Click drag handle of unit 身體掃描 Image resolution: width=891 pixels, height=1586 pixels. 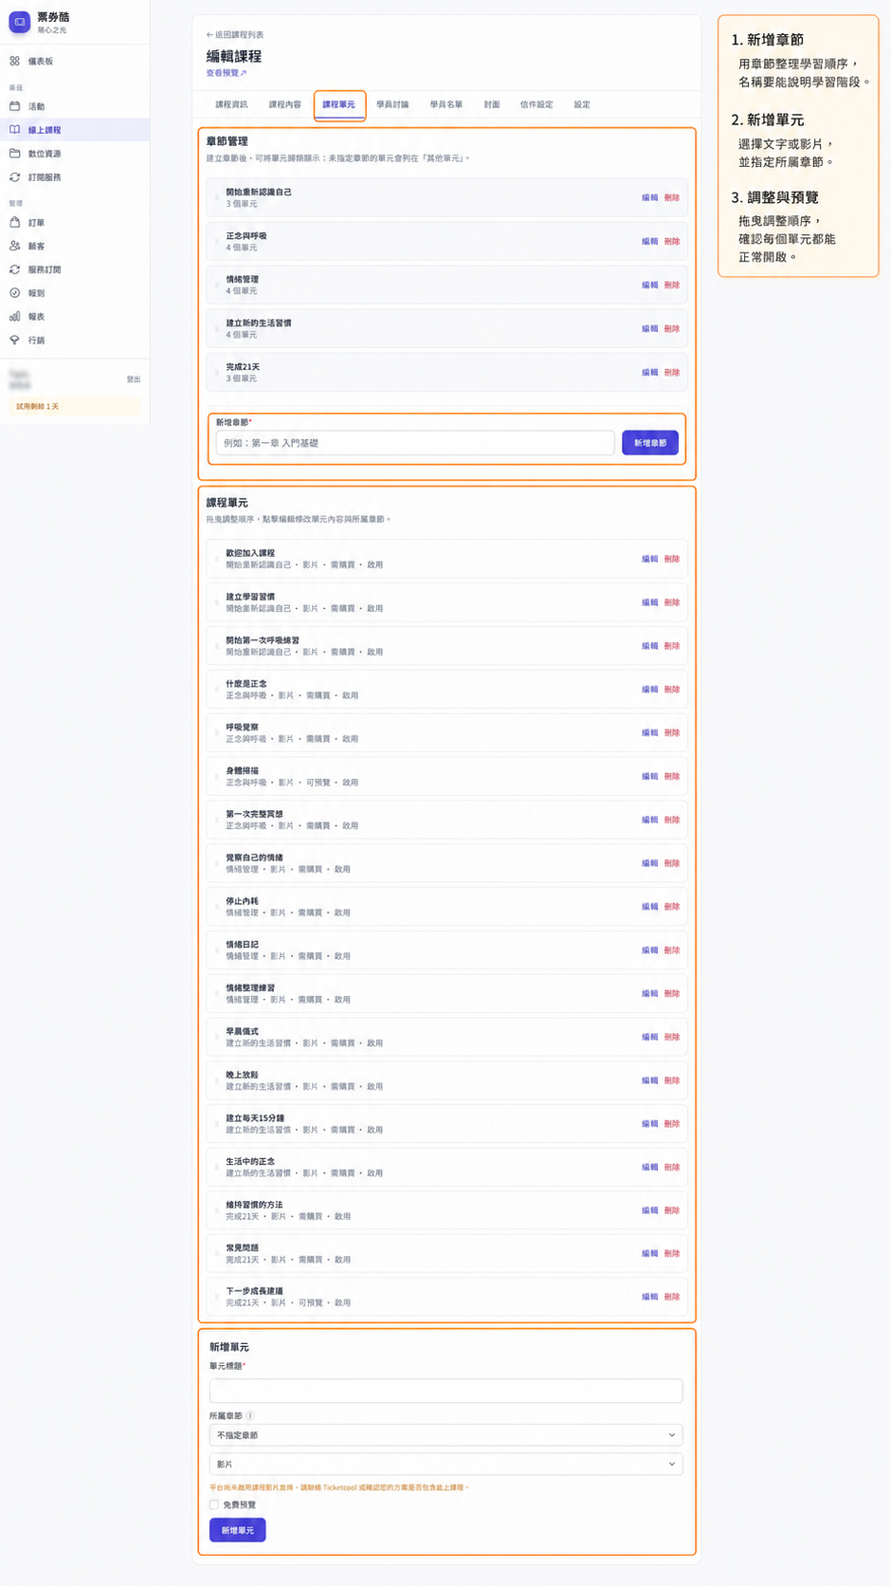pyautogui.click(x=217, y=776)
